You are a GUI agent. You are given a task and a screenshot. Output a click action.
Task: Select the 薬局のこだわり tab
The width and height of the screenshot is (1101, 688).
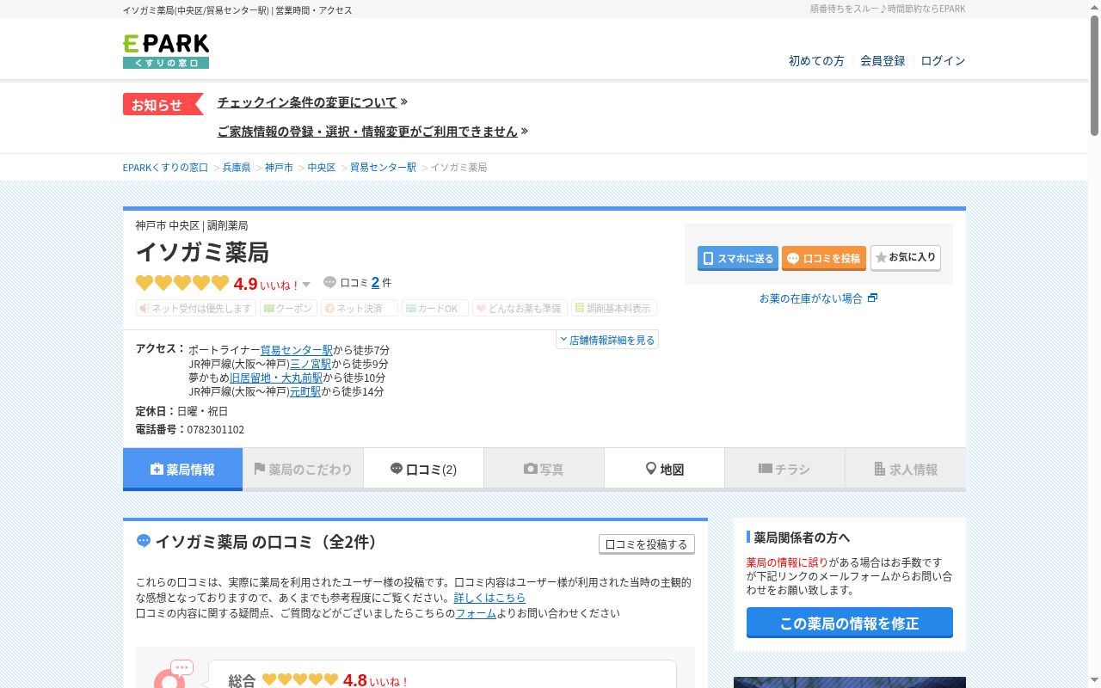(x=303, y=470)
